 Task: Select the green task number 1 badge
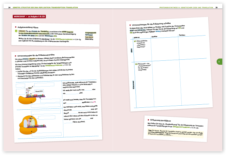(15, 31)
